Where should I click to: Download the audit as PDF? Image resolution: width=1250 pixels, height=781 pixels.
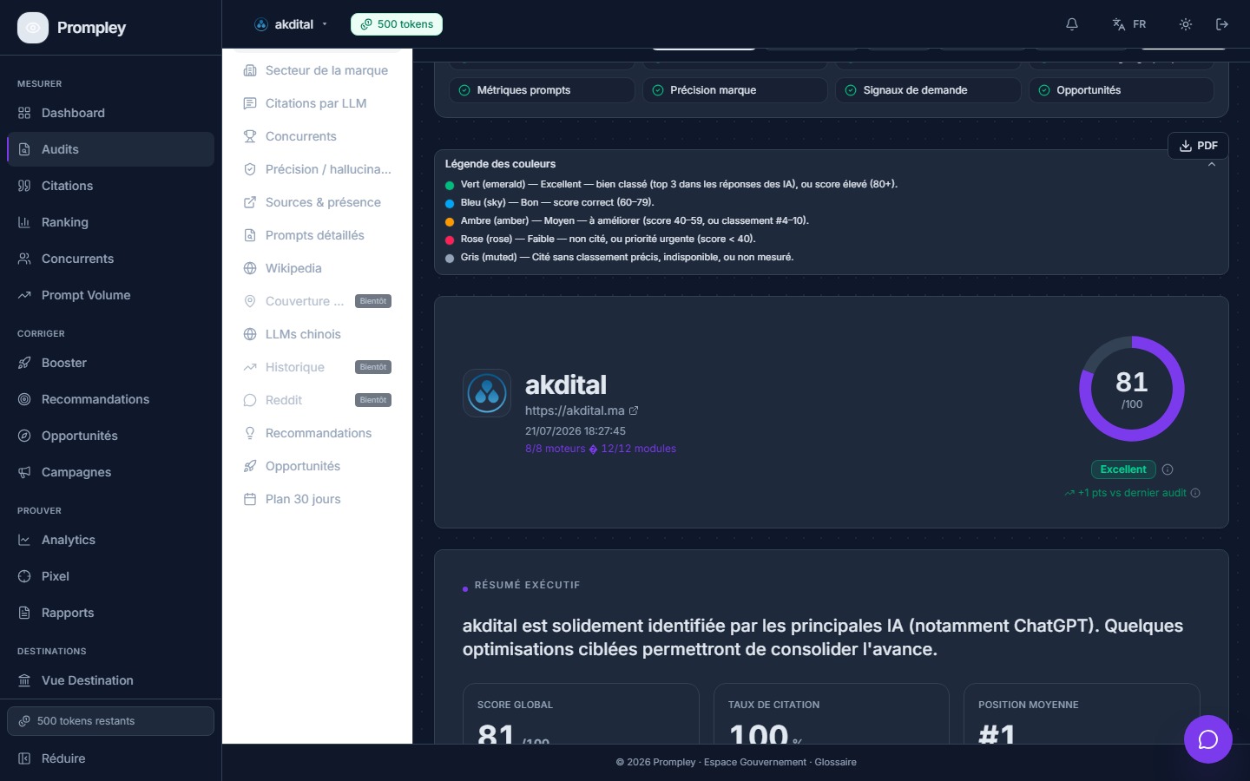pos(1198,146)
